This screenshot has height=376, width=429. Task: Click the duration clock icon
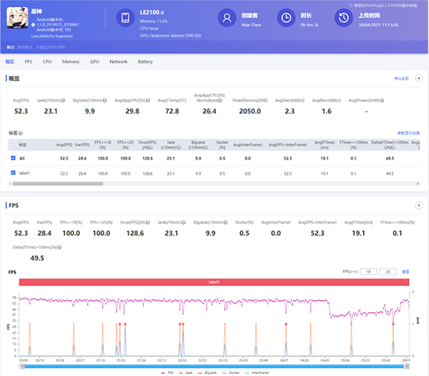pyautogui.click(x=285, y=18)
